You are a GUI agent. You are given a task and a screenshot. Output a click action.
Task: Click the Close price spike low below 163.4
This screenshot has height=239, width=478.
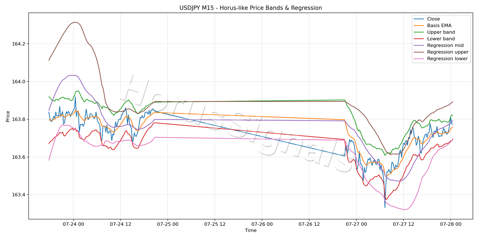[385, 207]
